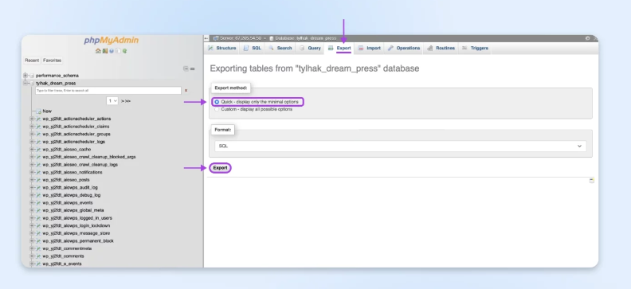Click Database tylhak_dream_press breadcrumb link
This screenshot has width=631, height=289.
click(305, 38)
